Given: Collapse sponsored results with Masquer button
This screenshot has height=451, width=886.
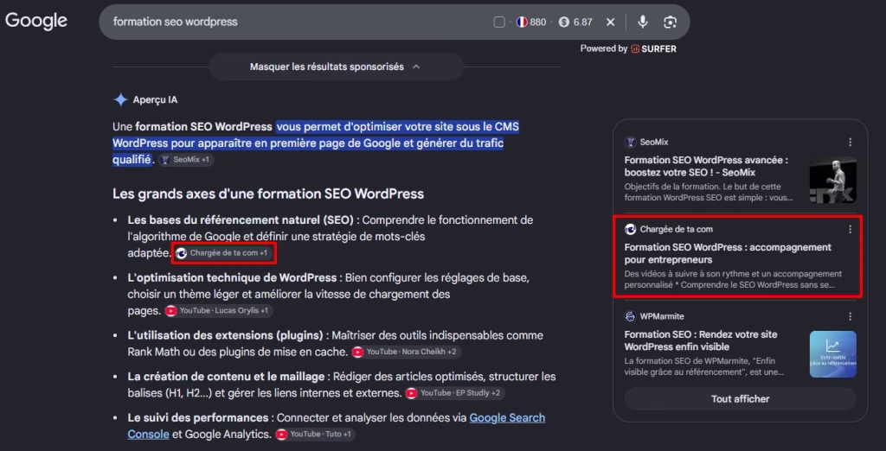Looking at the screenshot, I should coord(337,67).
